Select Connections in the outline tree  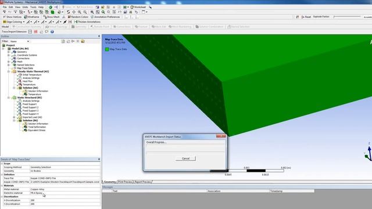(x=23, y=58)
